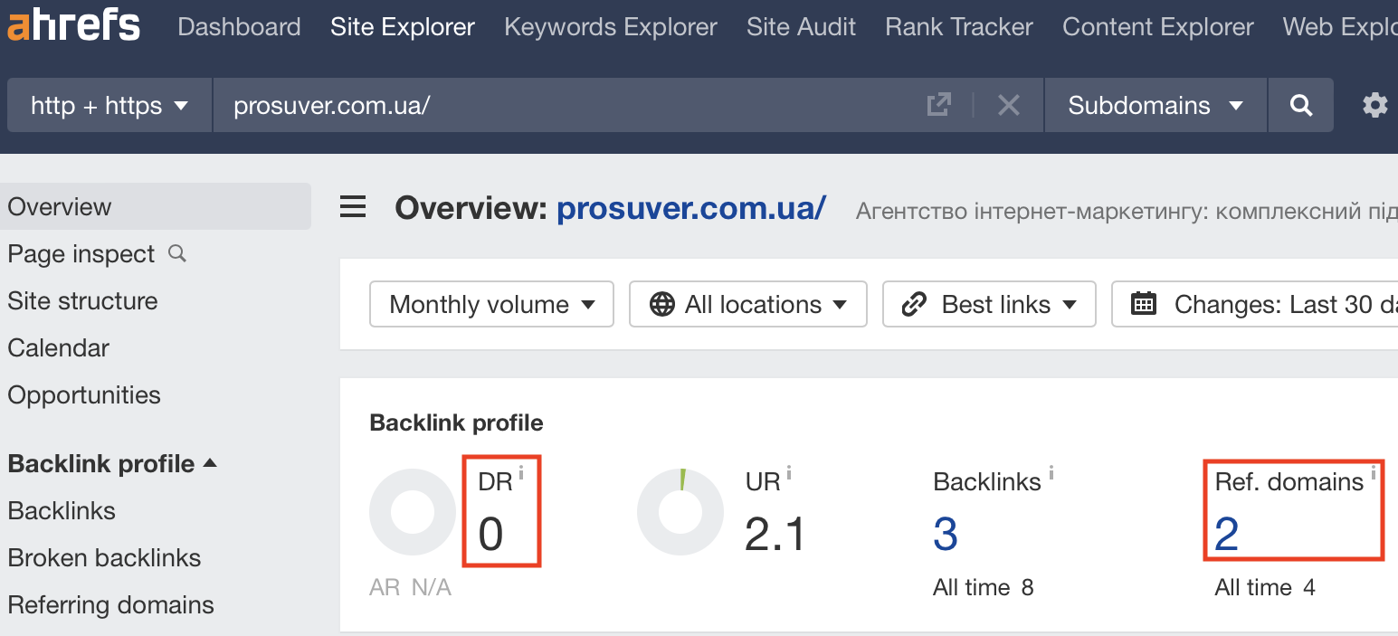Open the http + https protocol dropdown
The image size is (1398, 636).
[x=109, y=106]
